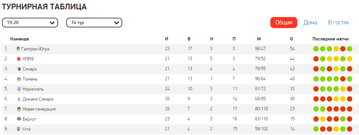Open the 19-20 season dropdown

coord(30,23)
